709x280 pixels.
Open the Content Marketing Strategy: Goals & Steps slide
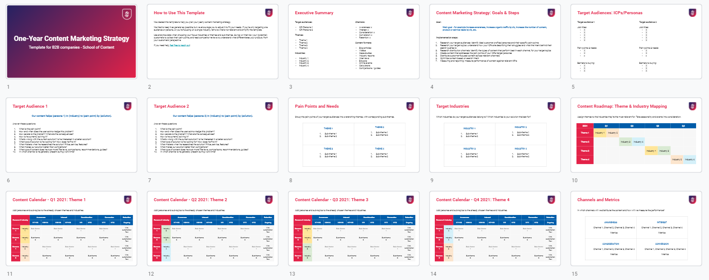pyautogui.click(x=495, y=42)
